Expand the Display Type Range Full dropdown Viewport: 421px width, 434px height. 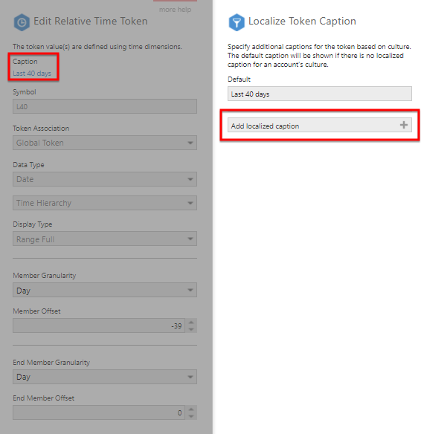tap(105, 239)
